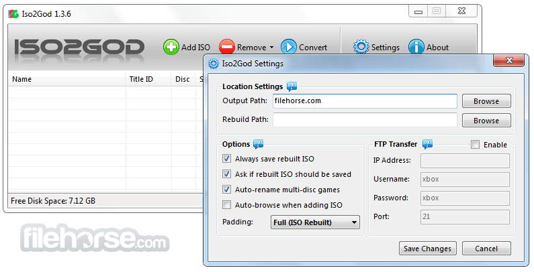Click the Save Changes button
This screenshot has height=272, width=534.
pos(427,249)
